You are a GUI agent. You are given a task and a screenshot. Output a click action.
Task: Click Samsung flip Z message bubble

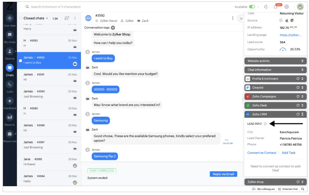[105, 156]
